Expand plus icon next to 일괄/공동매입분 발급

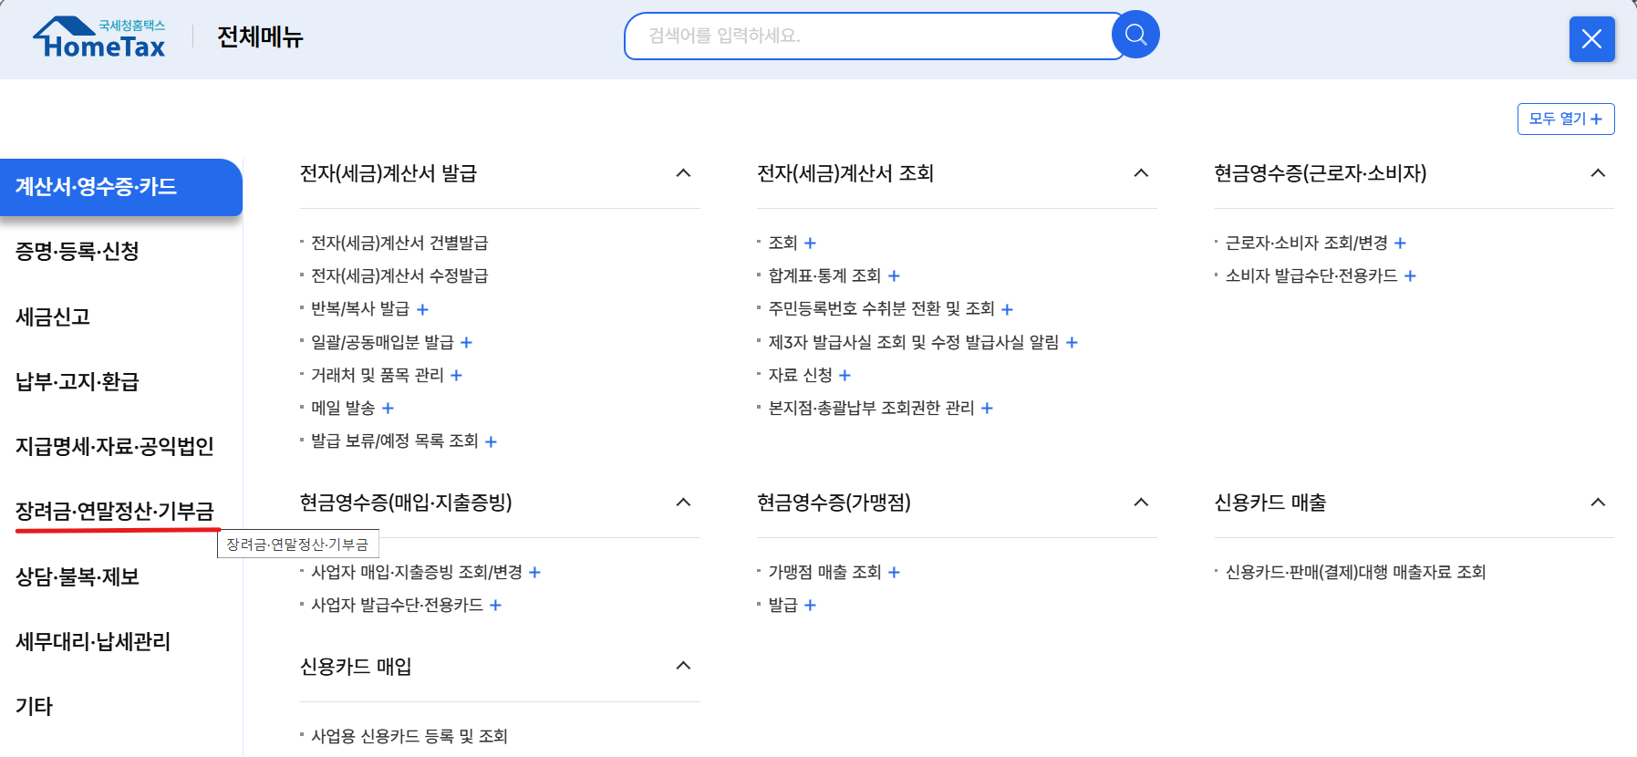tap(466, 343)
